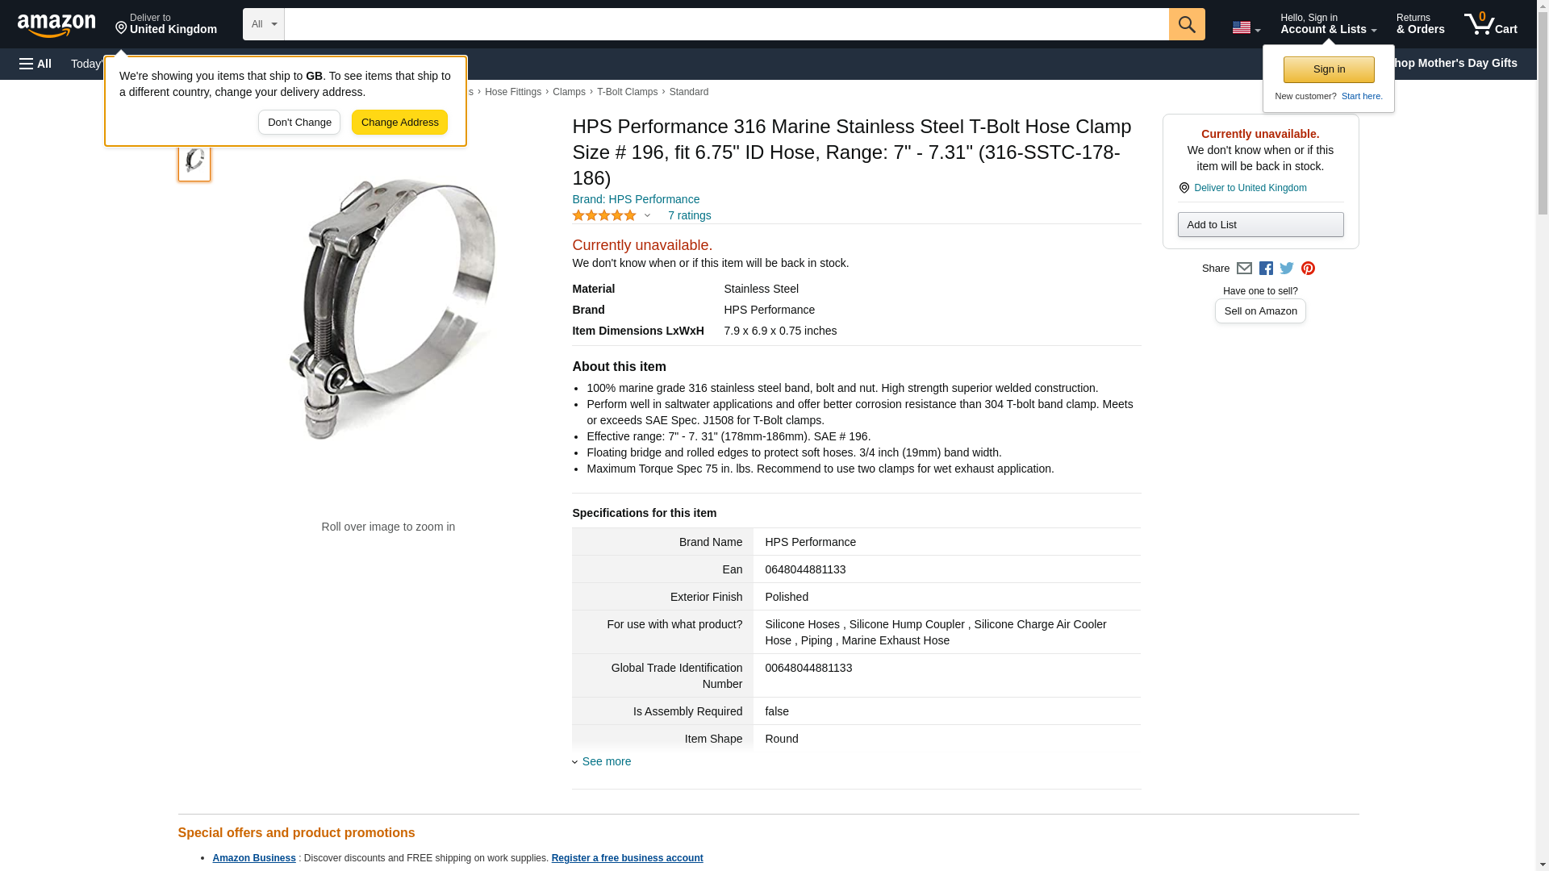Screen dimensions: 1549x871
Task: Open the All hamburger menu
Action: pyautogui.click(x=35, y=64)
